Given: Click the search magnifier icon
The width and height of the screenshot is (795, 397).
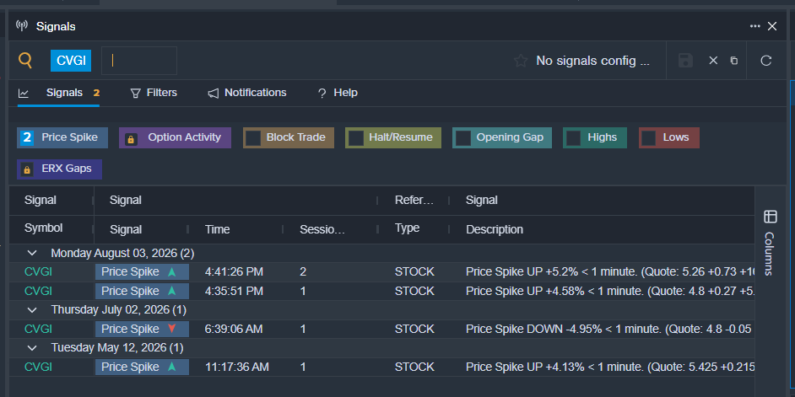Looking at the screenshot, I should pyautogui.click(x=25, y=60).
